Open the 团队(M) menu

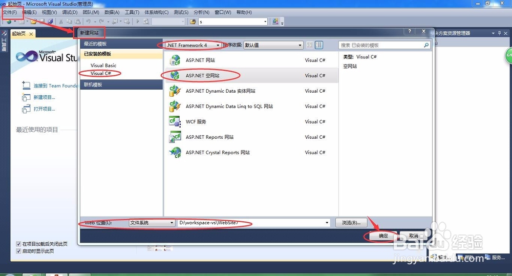[x=91, y=12]
